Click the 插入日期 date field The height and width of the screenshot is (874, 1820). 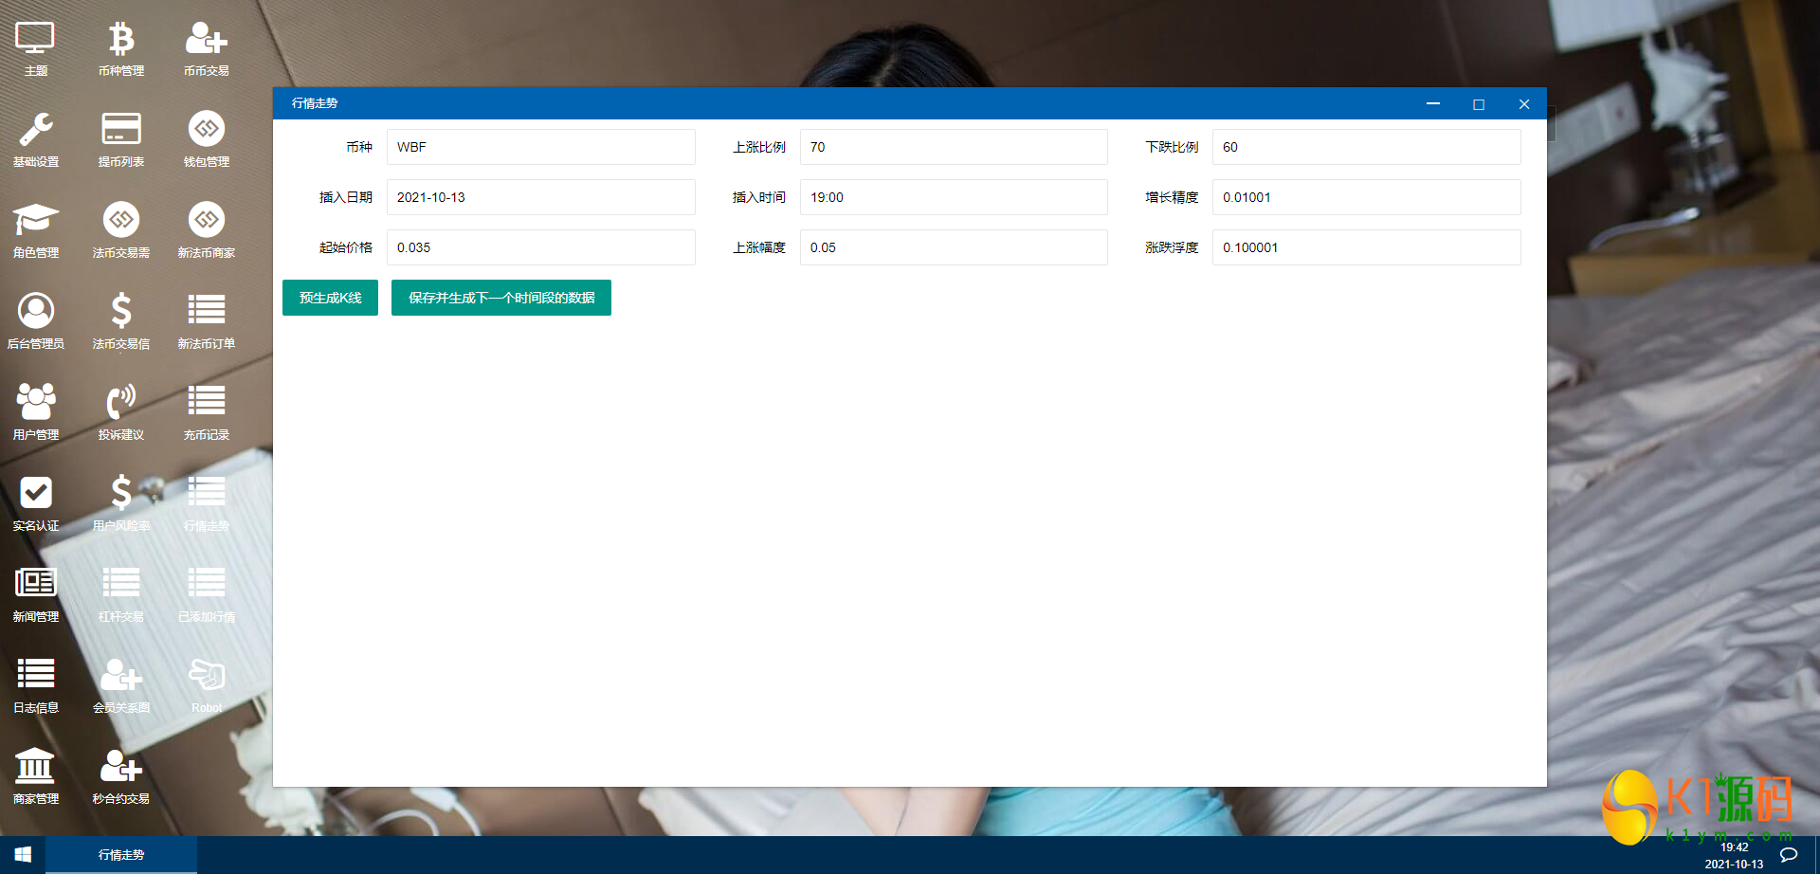pyautogui.click(x=540, y=197)
